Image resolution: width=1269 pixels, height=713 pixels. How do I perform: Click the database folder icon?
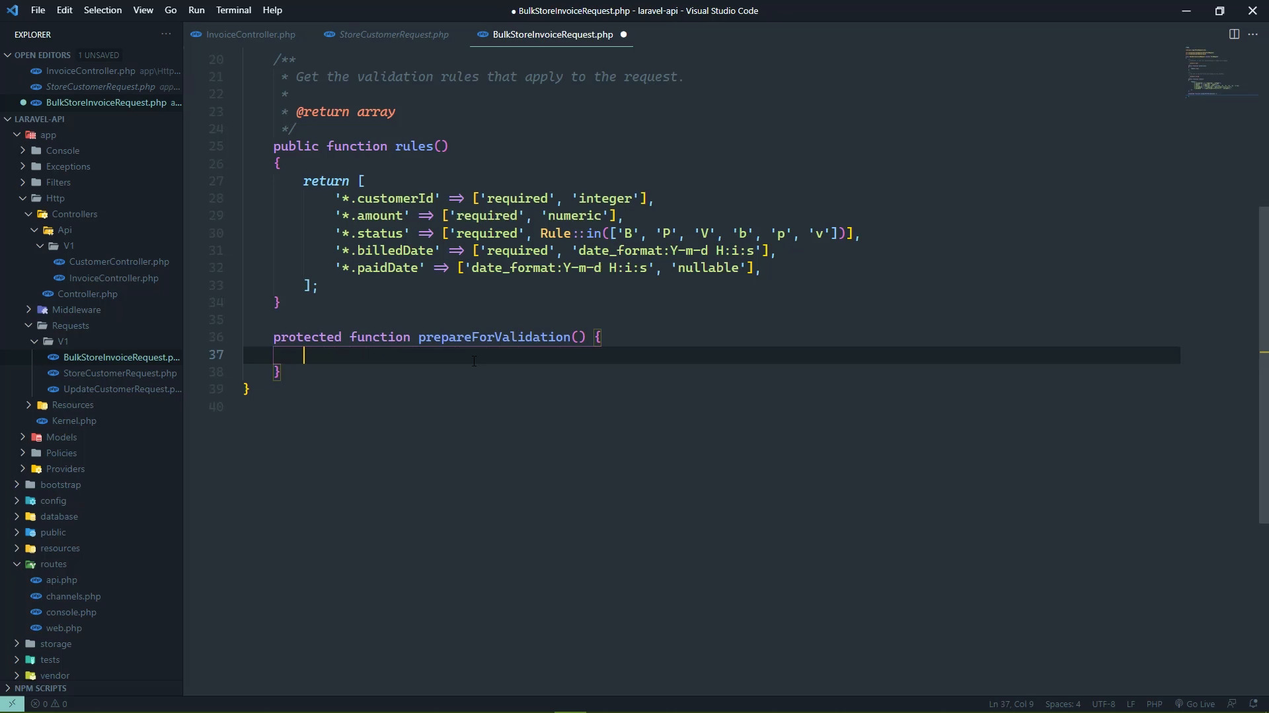[x=30, y=516]
